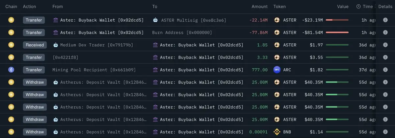Select the $1.97 value
This screenshot has height=138, width=395.
(316, 45)
